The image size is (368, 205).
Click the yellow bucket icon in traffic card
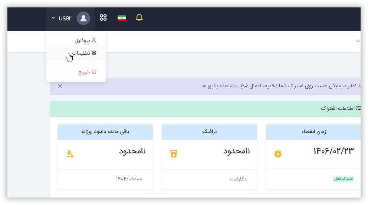coord(173,154)
